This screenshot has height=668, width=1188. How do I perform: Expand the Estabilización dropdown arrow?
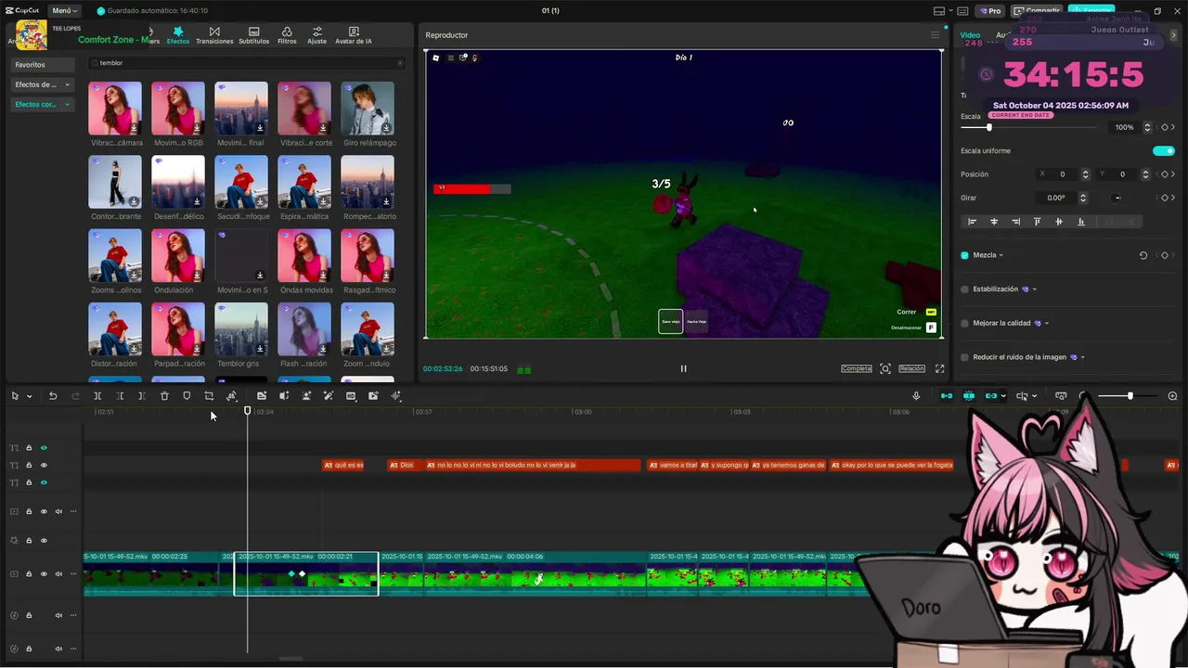coord(1034,289)
